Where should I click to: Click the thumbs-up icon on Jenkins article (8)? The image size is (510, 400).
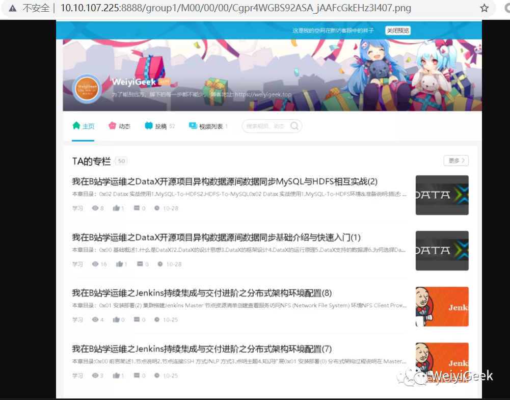[x=116, y=319]
